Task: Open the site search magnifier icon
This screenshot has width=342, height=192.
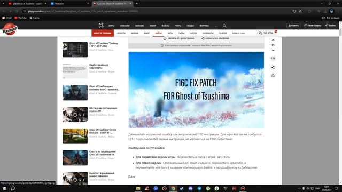Action: [x=224, y=26]
